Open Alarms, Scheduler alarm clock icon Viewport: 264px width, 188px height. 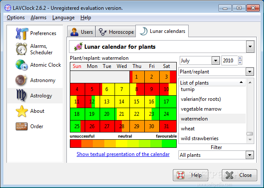(x=21, y=49)
